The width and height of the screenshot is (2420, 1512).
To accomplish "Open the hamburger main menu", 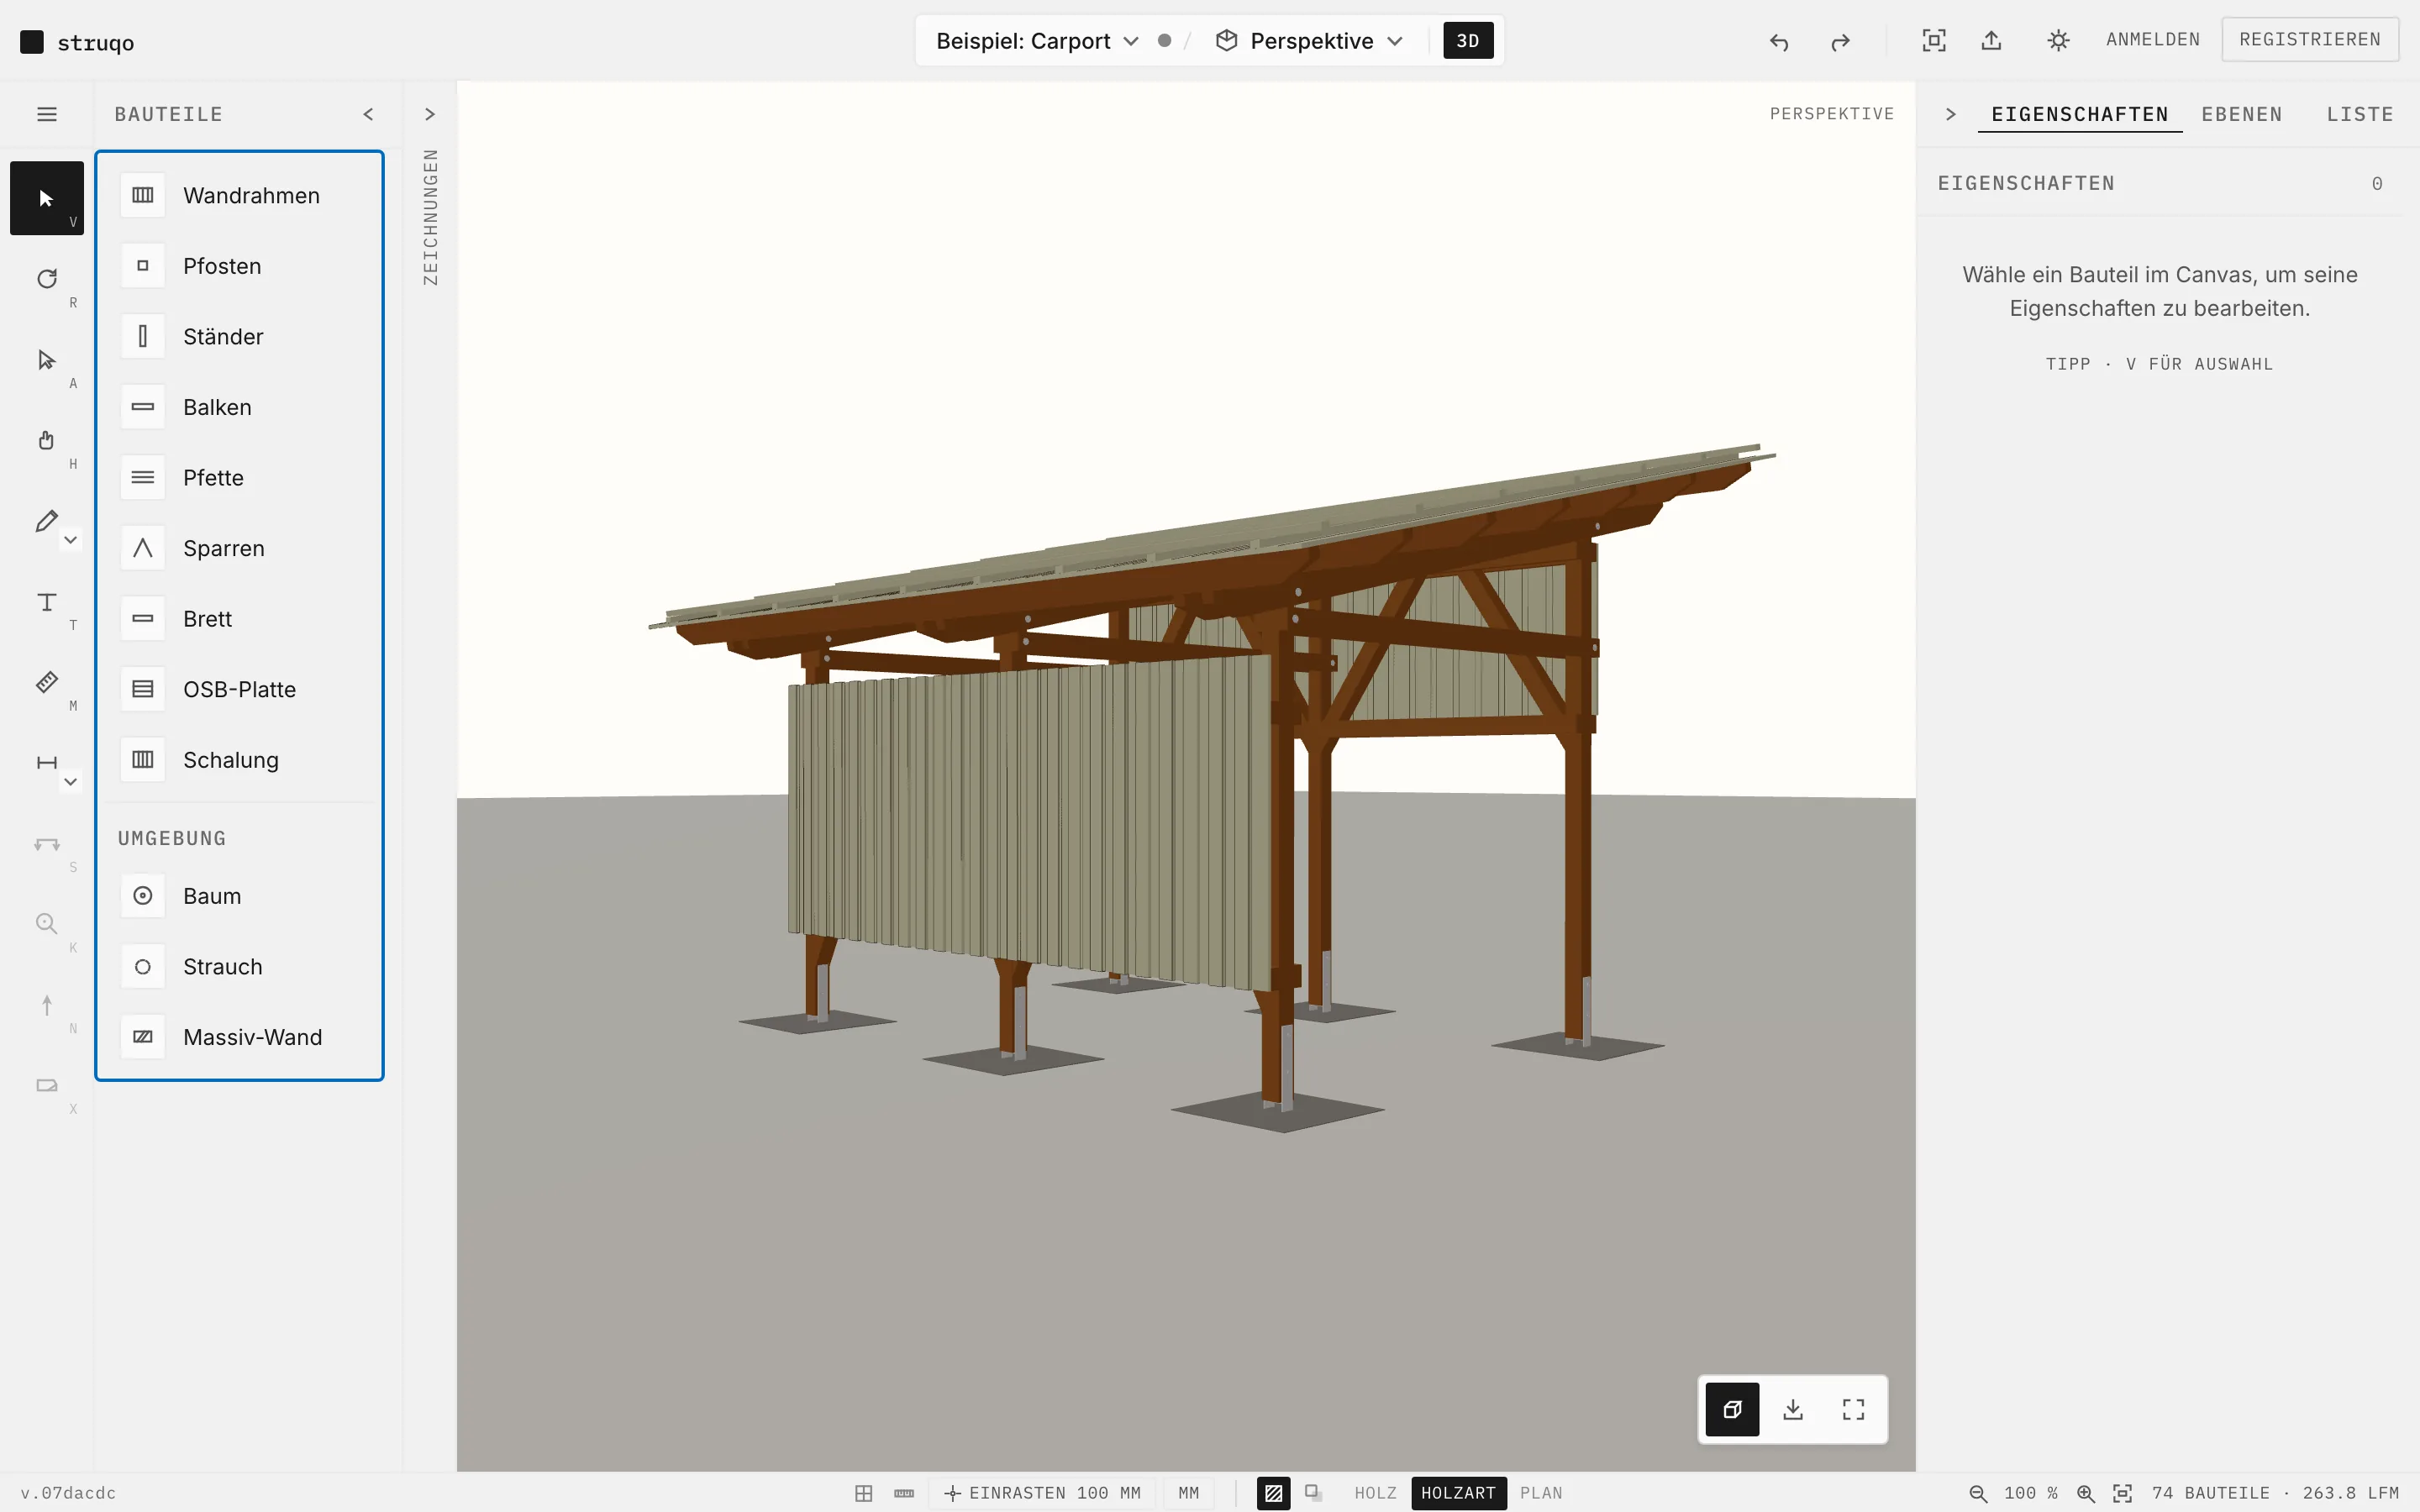I will point(47,114).
